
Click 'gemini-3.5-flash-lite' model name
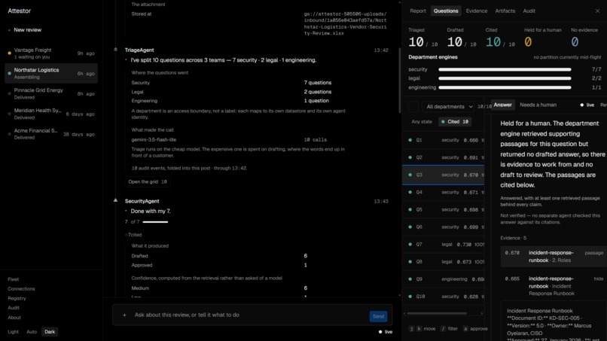coord(154,140)
